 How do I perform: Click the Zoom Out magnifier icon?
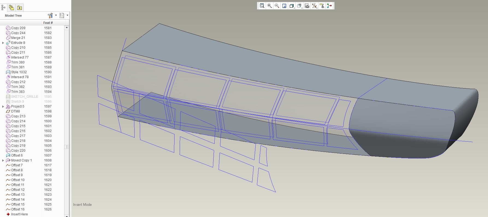pos(277,6)
